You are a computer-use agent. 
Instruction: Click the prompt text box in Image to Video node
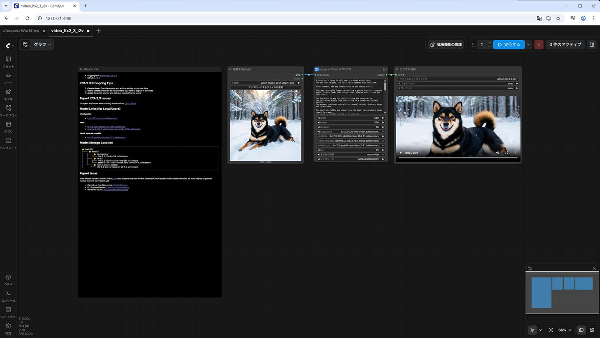(349, 97)
